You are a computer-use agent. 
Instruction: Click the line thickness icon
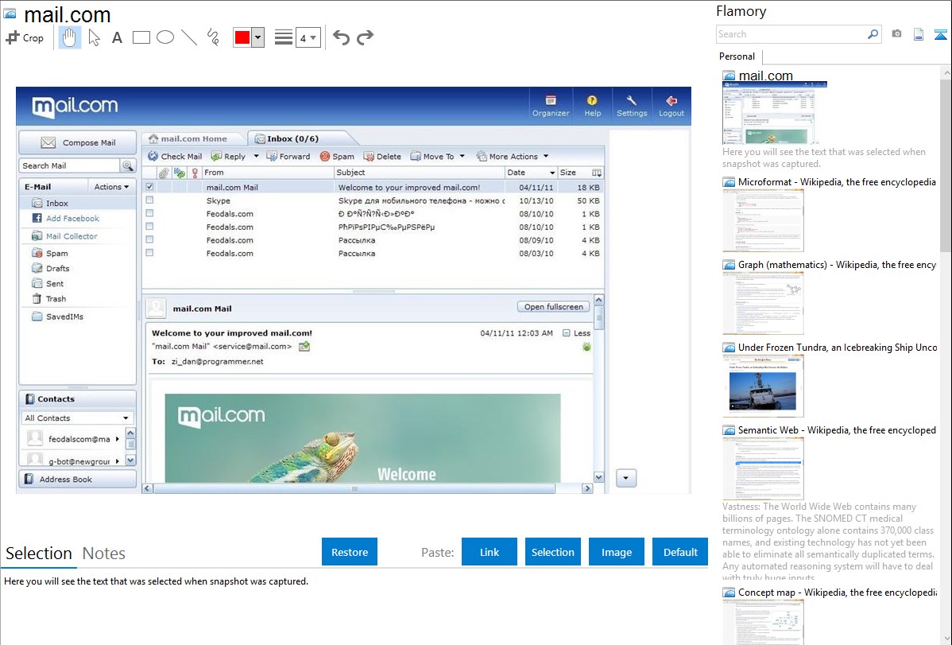click(x=283, y=37)
